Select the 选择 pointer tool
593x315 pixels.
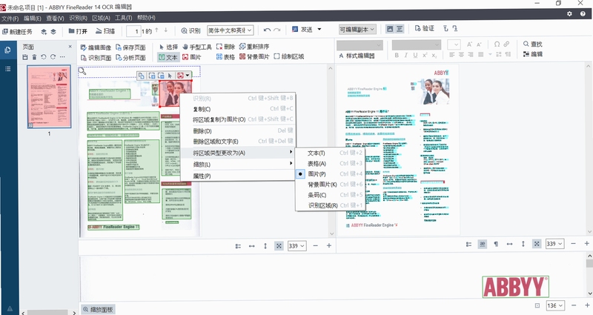[168, 47]
